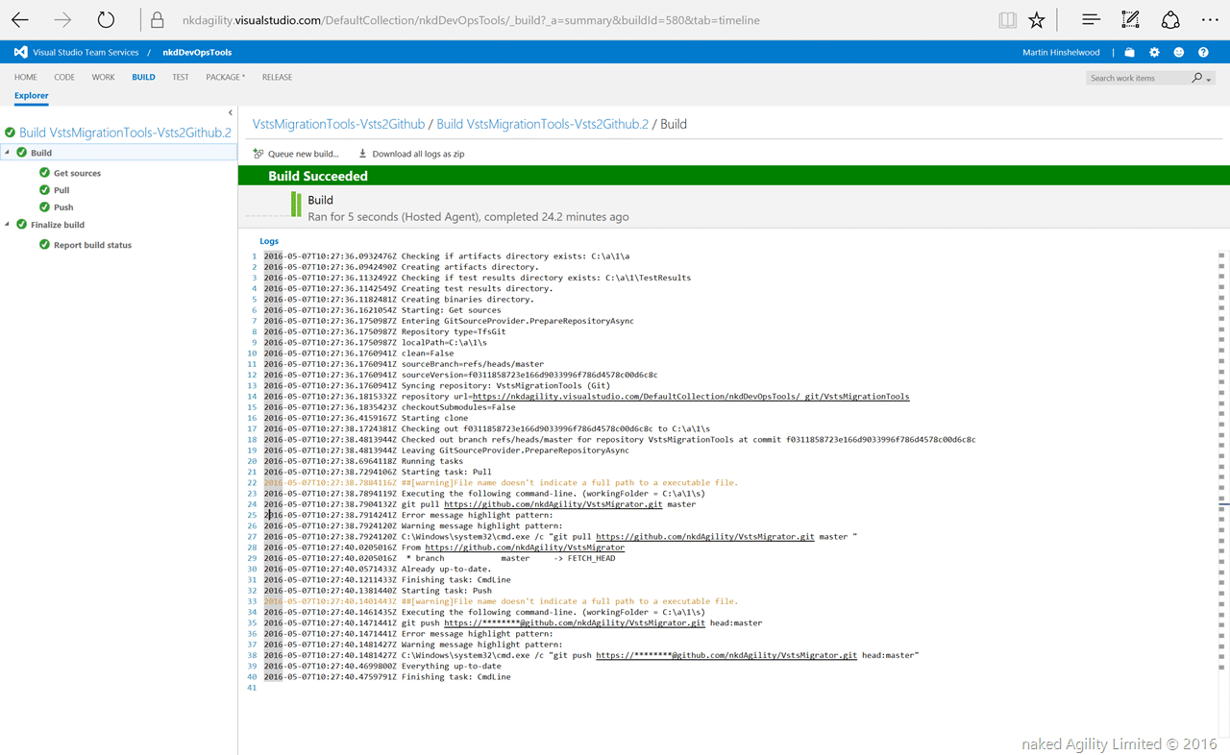Open the browser hub lines icon

[x=1091, y=19]
